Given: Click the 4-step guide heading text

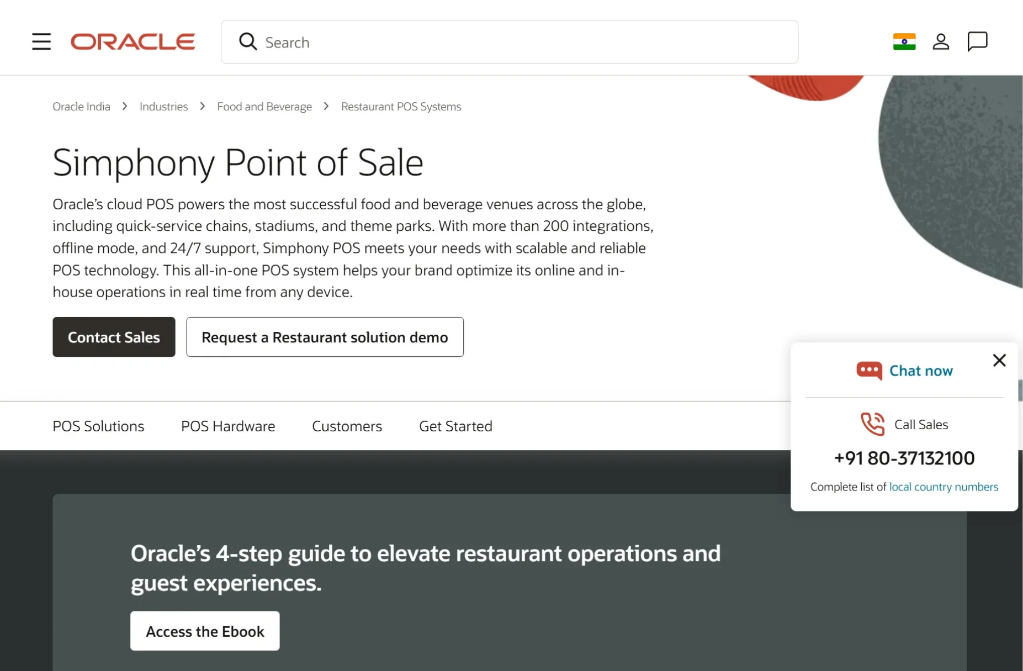Looking at the screenshot, I should click(426, 568).
